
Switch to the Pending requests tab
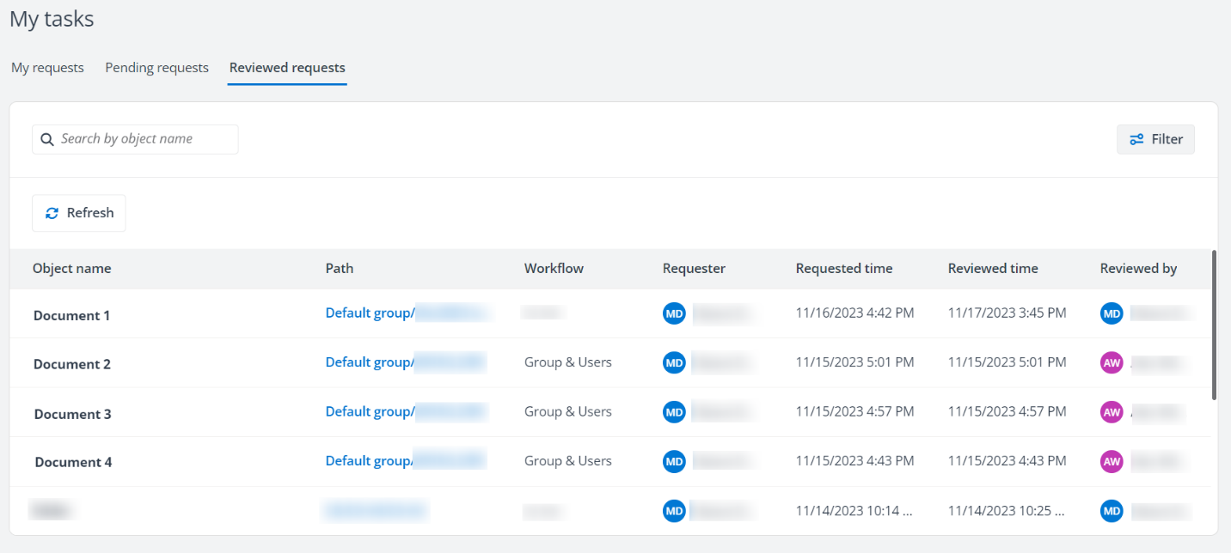point(156,67)
